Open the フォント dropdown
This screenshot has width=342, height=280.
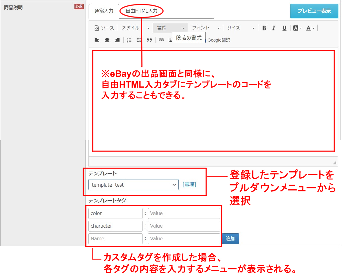[205, 28]
